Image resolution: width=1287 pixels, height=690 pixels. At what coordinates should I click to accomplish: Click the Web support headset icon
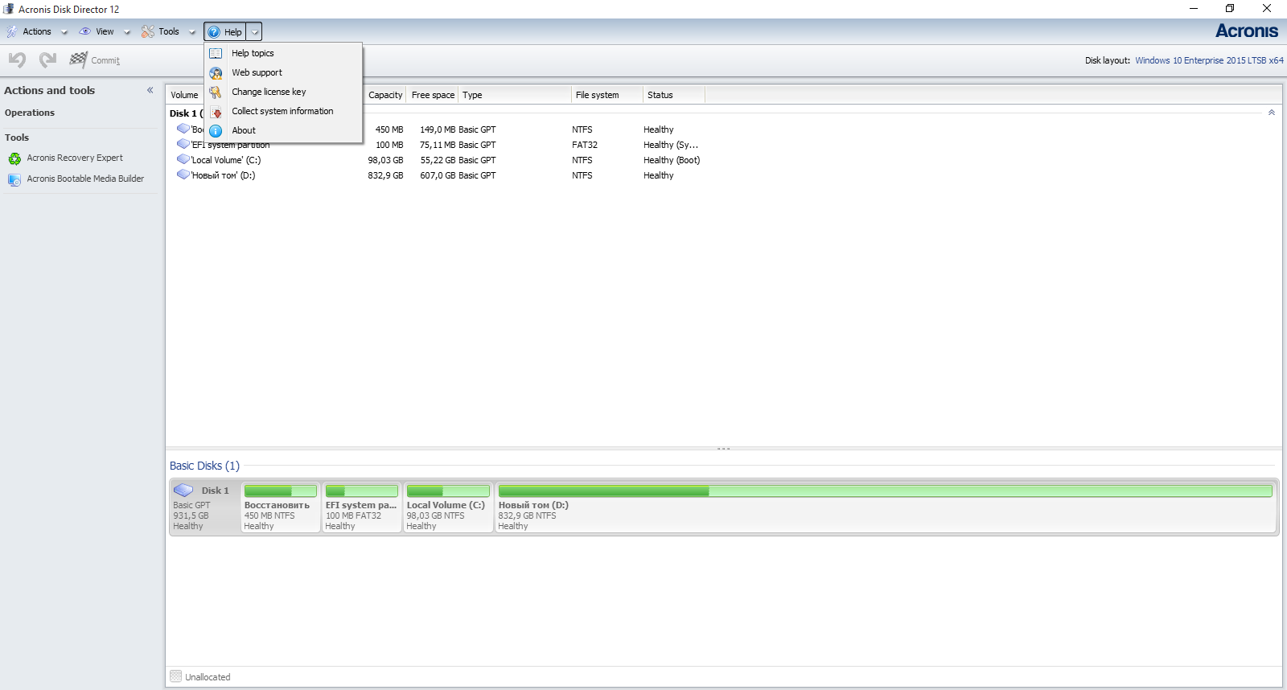click(216, 72)
